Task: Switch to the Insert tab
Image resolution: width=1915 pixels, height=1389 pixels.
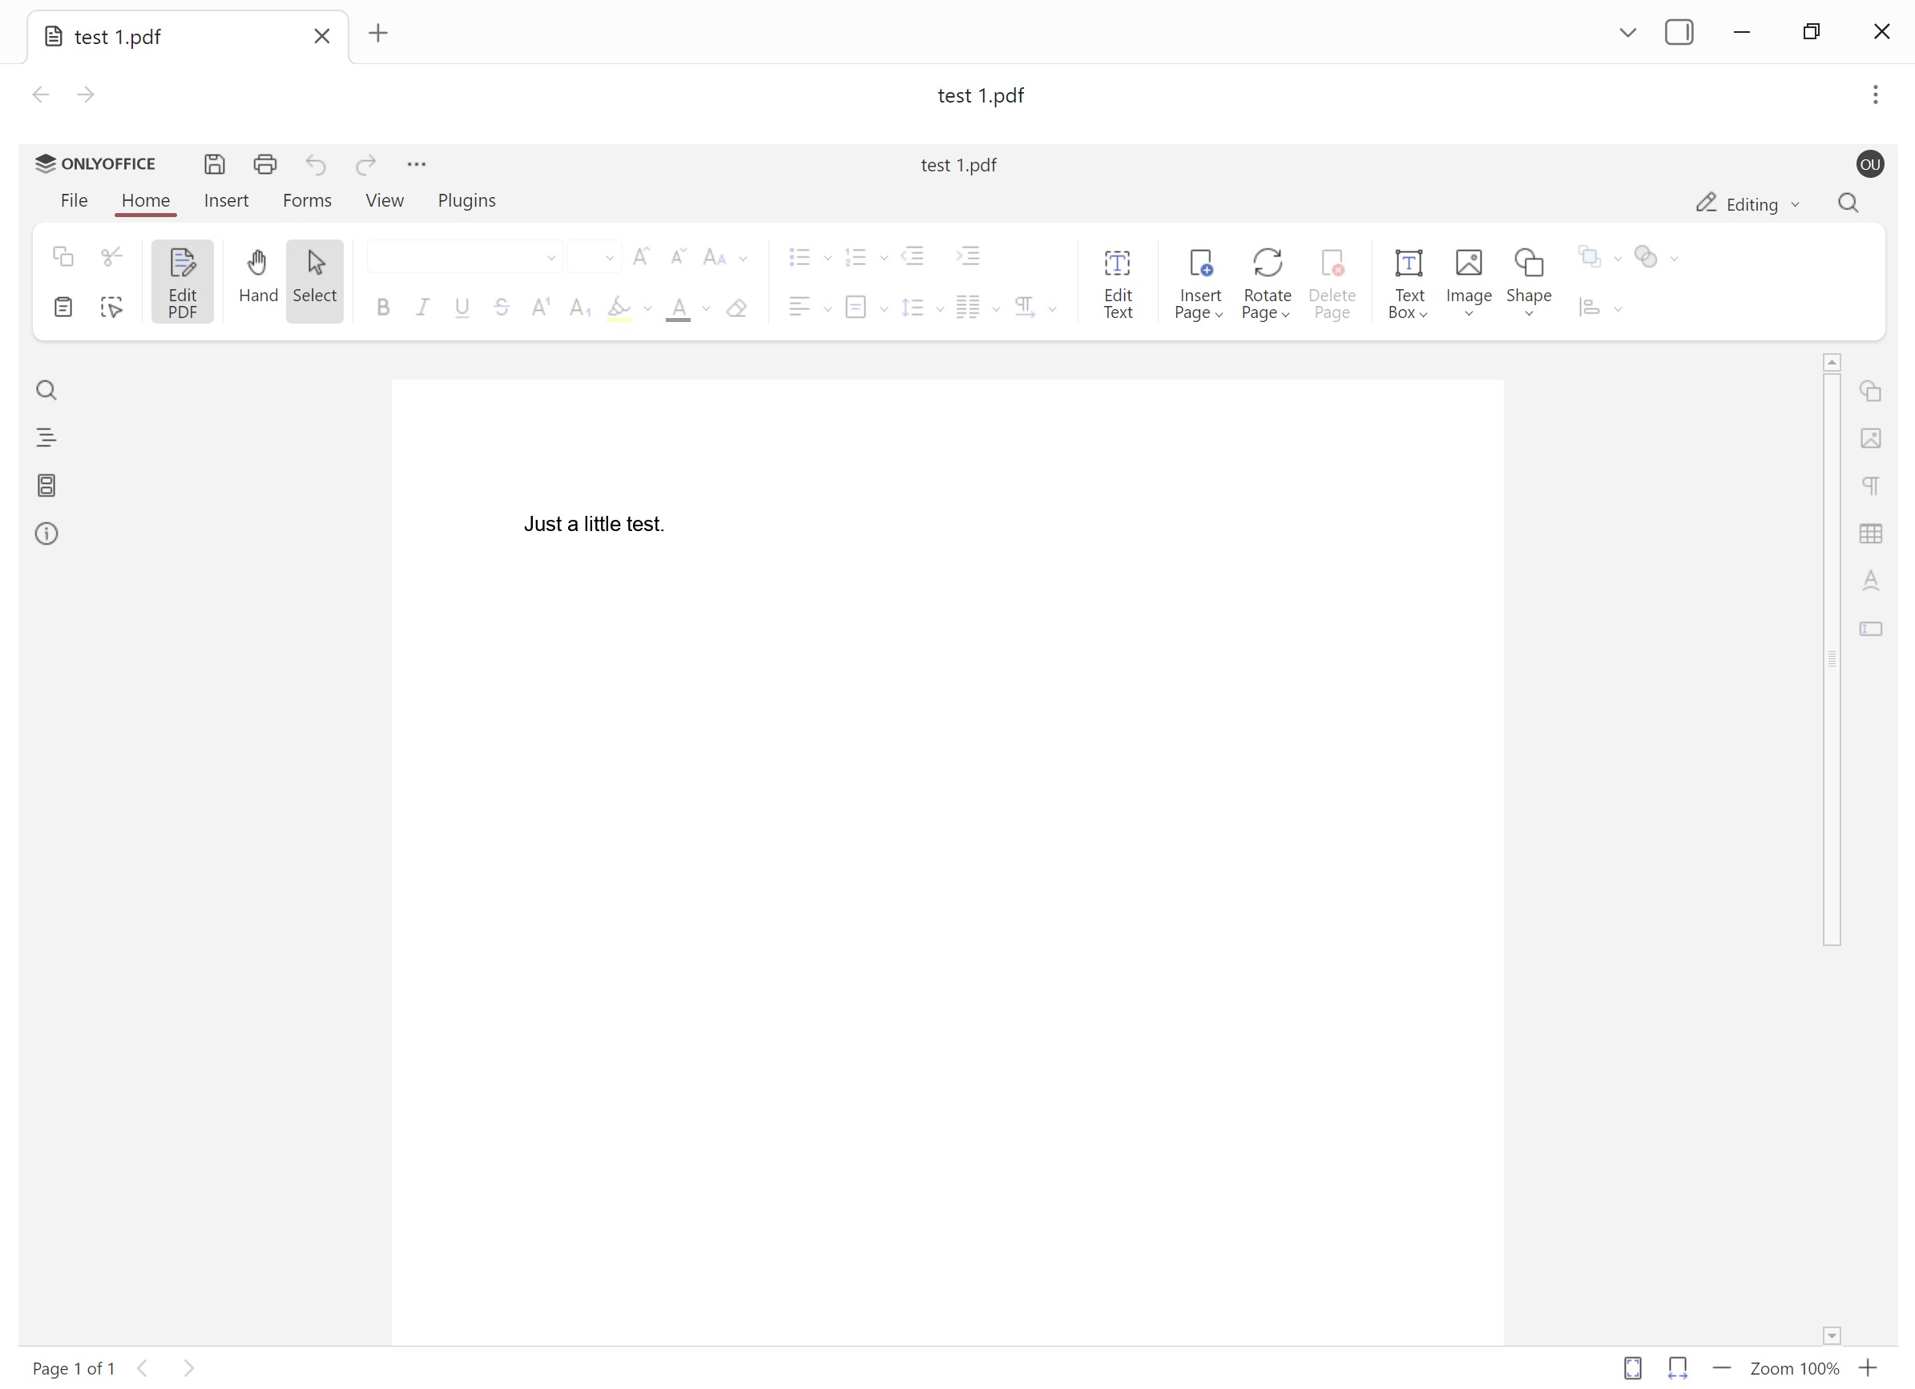Action: [226, 201]
